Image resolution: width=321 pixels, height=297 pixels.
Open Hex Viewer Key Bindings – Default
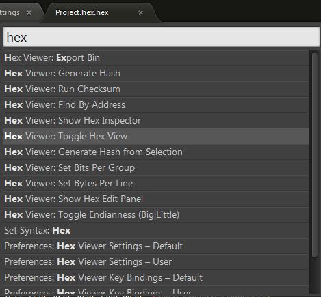156,278
